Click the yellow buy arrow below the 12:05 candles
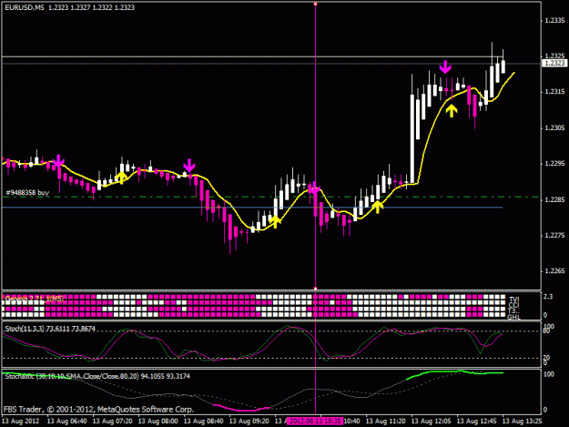Image resolution: width=569 pixels, height=427 pixels. (x=451, y=111)
